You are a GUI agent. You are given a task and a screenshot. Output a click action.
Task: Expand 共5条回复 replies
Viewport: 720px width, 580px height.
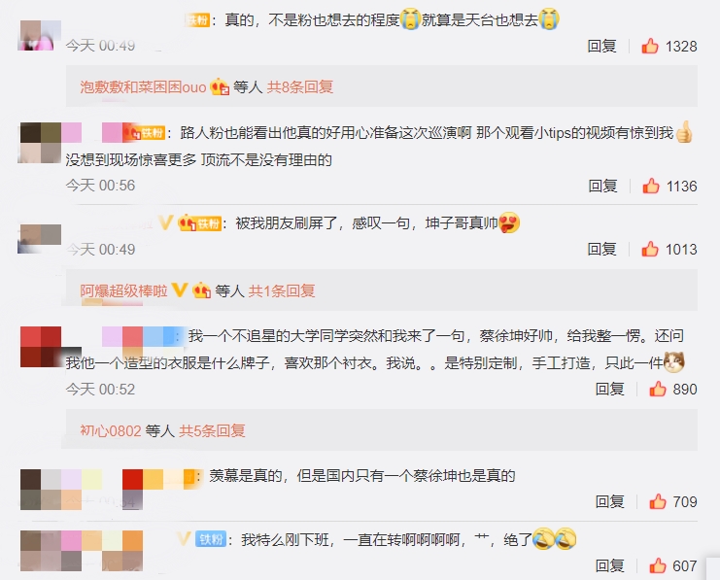pyautogui.click(x=212, y=430)
